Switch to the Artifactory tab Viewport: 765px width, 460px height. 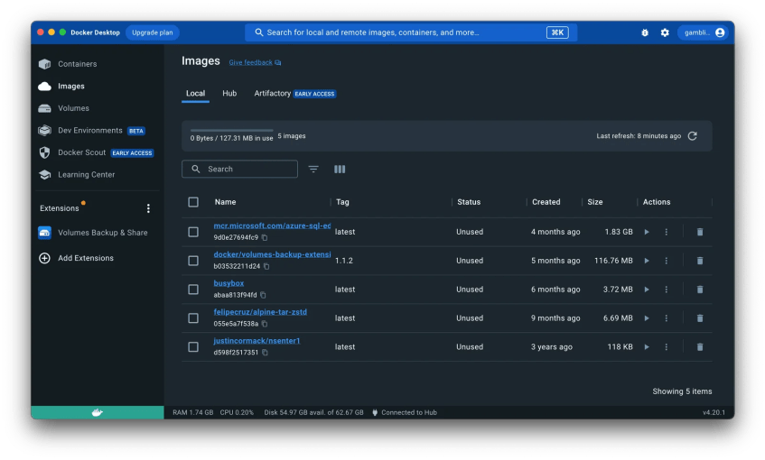coord(294,94)
